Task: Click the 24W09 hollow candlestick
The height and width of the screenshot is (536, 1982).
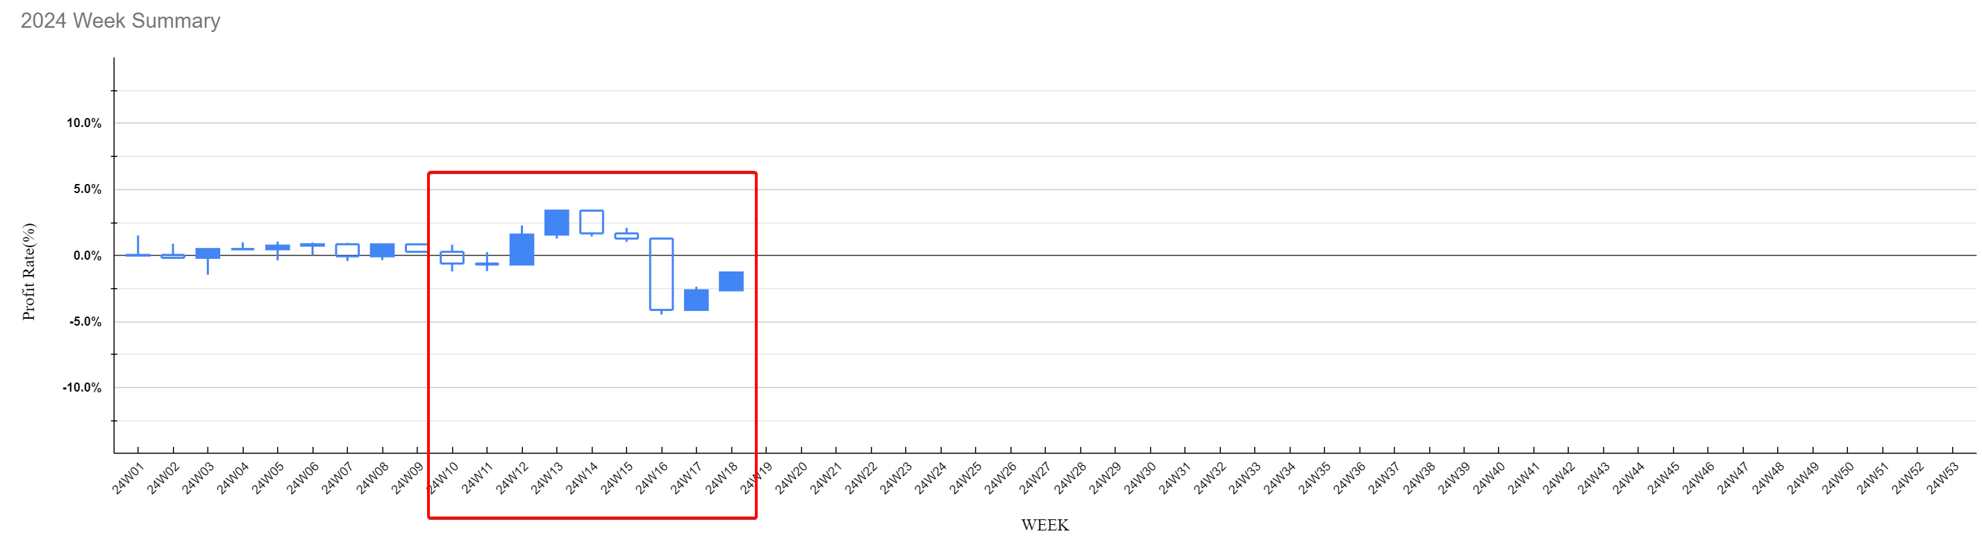Action: (417, 249)
